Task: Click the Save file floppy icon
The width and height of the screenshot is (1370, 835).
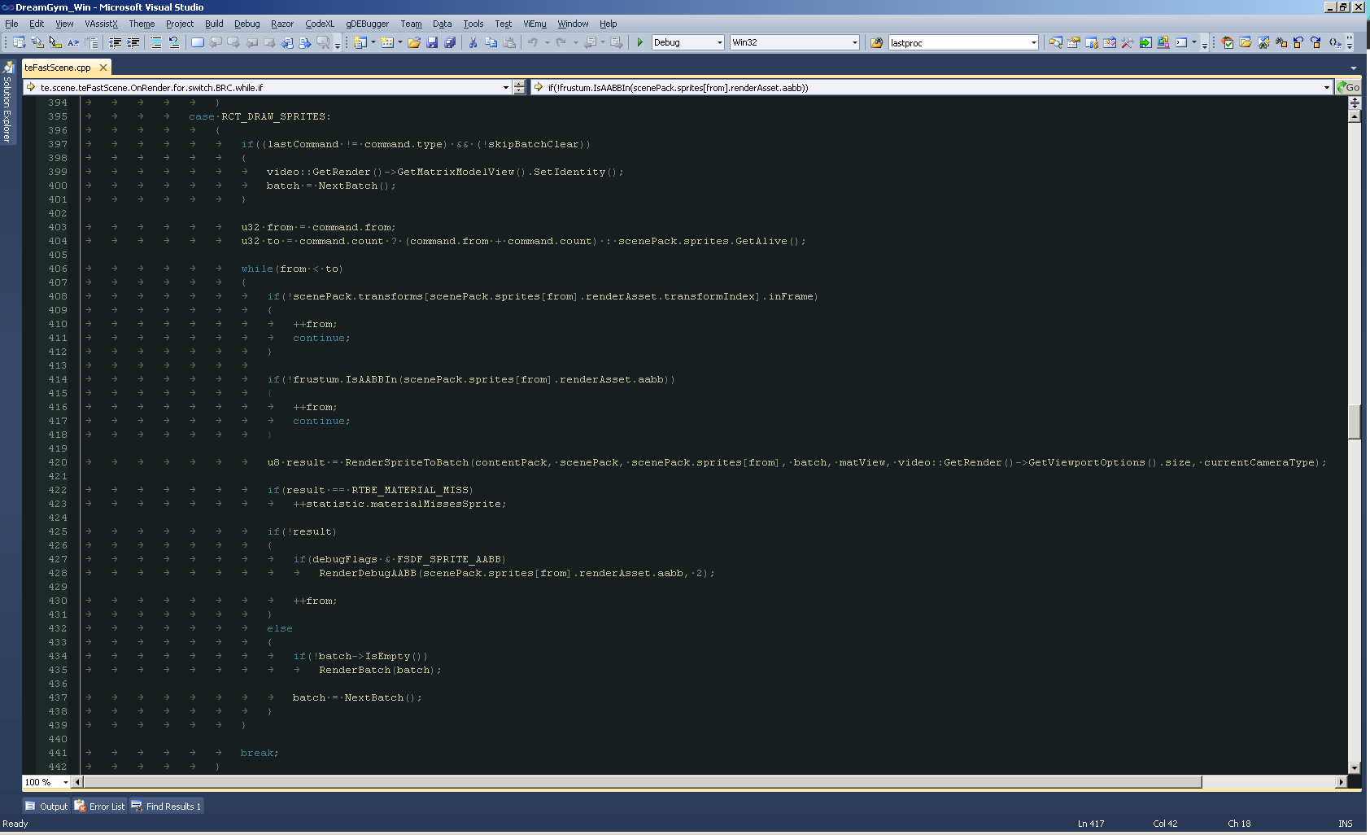Action: (x=432, y=42)
